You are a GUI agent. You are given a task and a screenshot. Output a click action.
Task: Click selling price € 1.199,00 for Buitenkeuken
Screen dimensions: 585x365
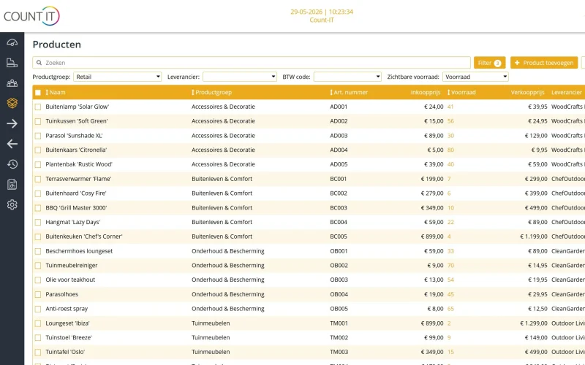coord(534,237)
